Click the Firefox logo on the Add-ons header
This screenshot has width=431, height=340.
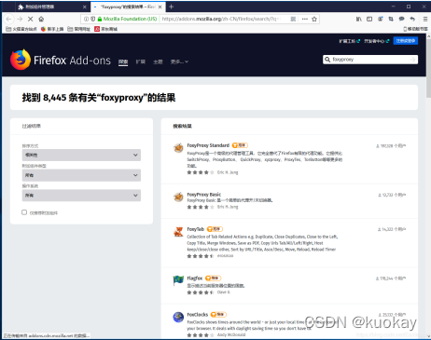(x=21, y=60)
